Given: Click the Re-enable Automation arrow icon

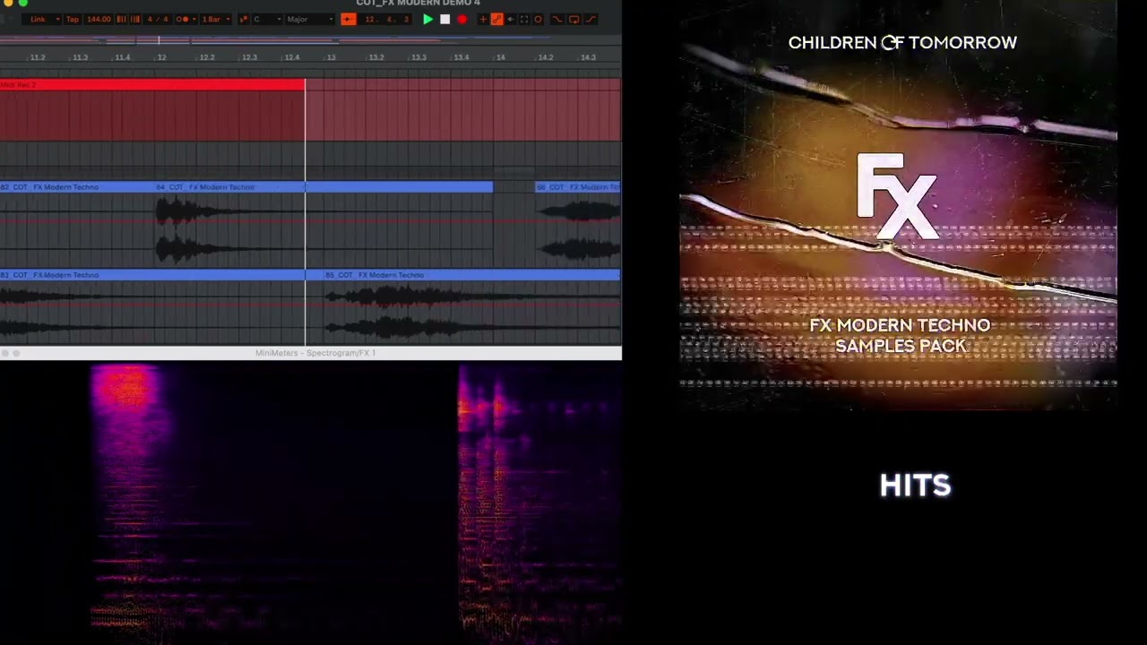Looking at the screenshot, I should click(510, 19).
